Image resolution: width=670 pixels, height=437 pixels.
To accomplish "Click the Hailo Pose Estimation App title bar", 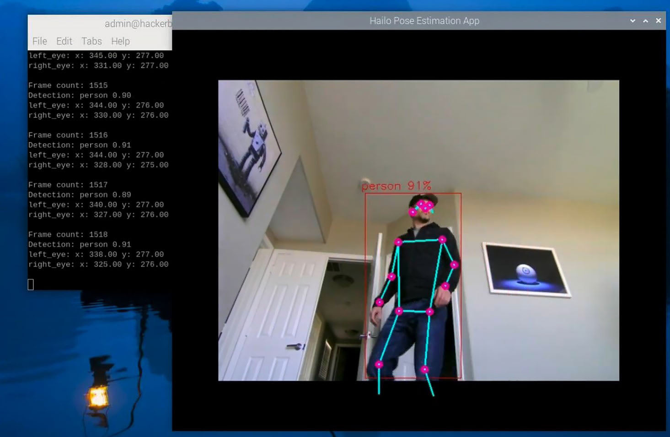I will (x=424, y=21).
